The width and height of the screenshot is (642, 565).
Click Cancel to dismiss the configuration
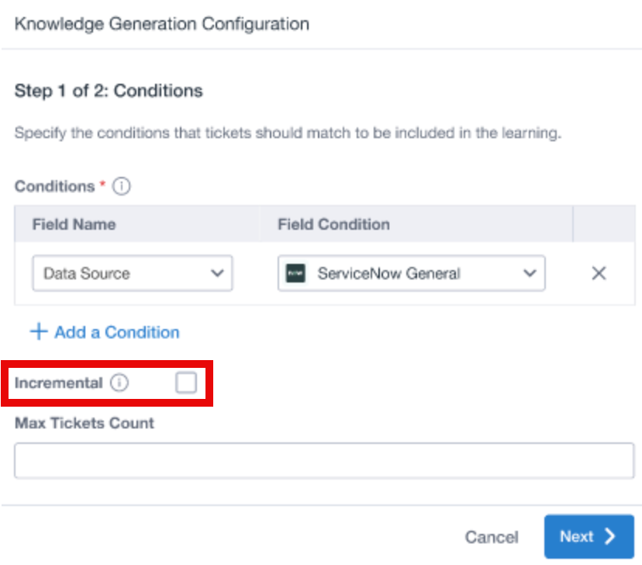point(492,537)
